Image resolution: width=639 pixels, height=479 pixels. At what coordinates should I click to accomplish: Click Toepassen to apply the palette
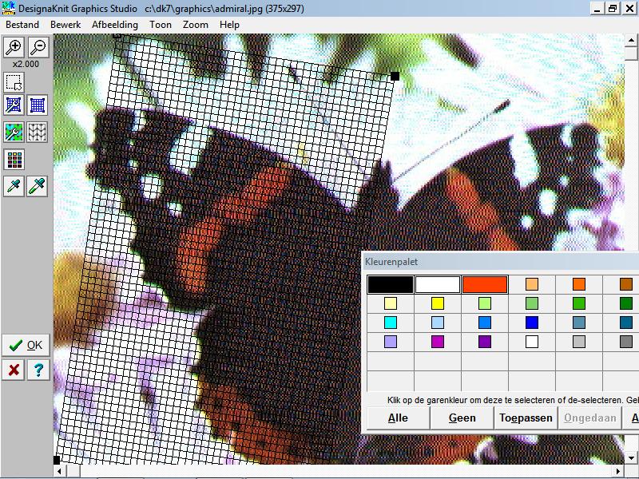(526, 418)
